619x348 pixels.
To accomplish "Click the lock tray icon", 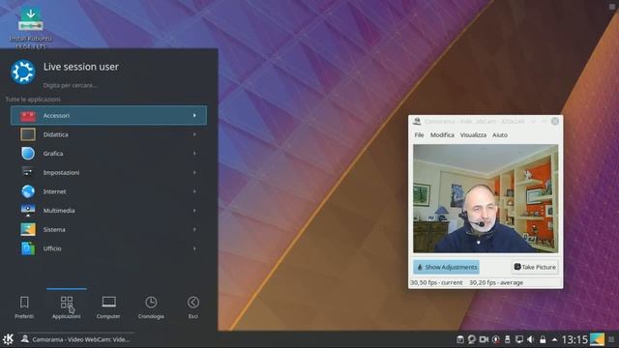I will click(543, 339).
